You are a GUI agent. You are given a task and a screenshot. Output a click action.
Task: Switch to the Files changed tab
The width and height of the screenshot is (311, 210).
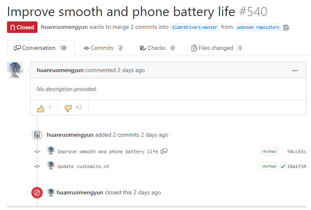[x=217, y=48]
